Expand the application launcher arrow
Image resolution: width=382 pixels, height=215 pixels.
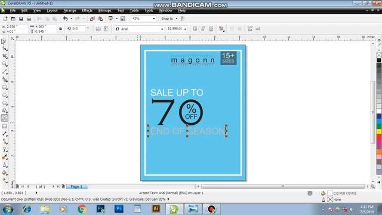[x=117, y=19]
